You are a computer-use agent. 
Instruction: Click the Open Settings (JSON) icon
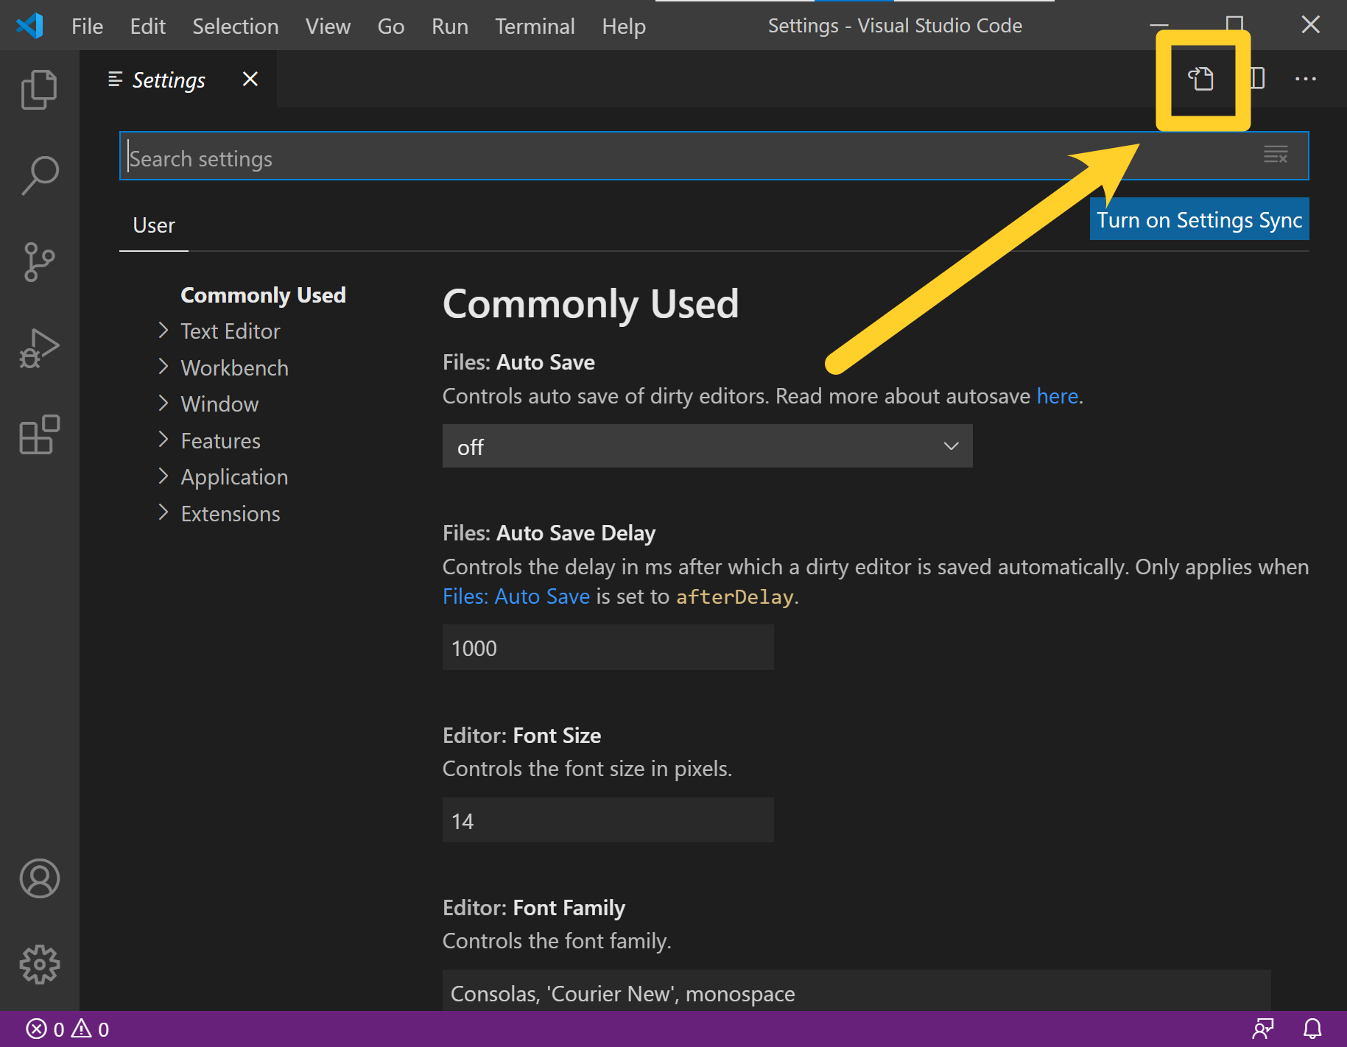pos(1201,79)
